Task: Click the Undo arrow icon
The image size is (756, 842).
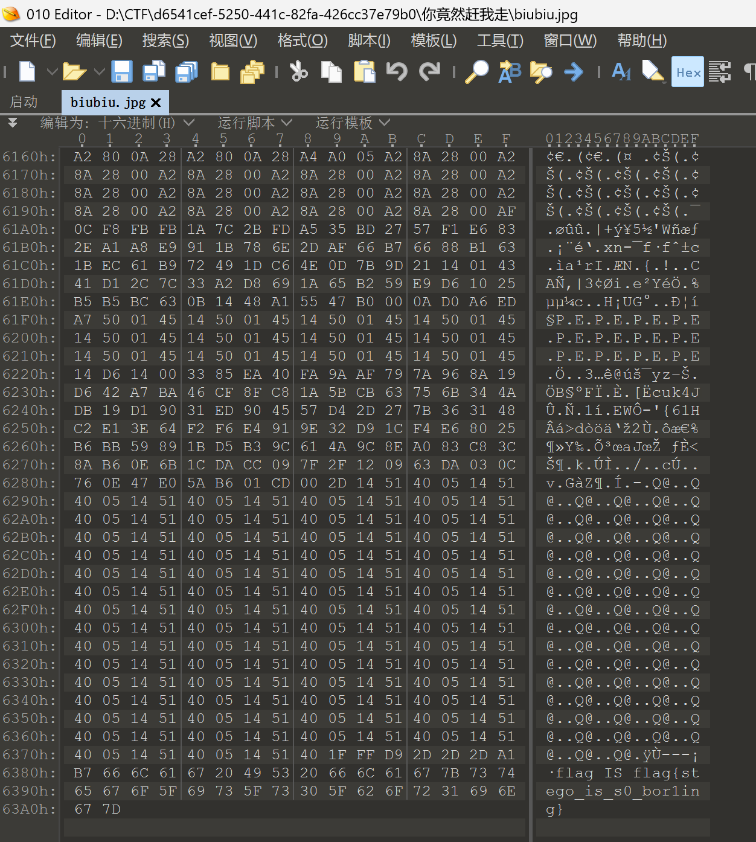Action: coord(397,72)
